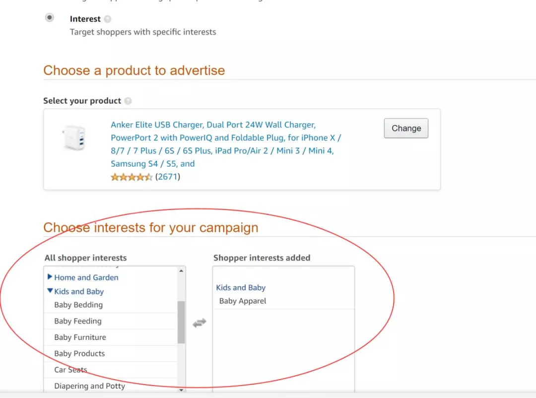Select Baby Products interest

tap(79, 353)
